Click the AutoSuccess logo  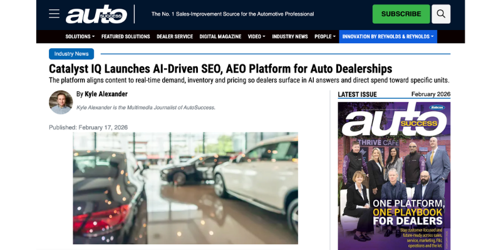click(x=96, y=14)
